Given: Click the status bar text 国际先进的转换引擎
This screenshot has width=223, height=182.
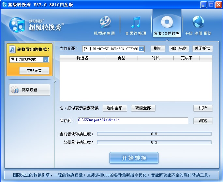Looking at the screenshot, I should point(111,175).
